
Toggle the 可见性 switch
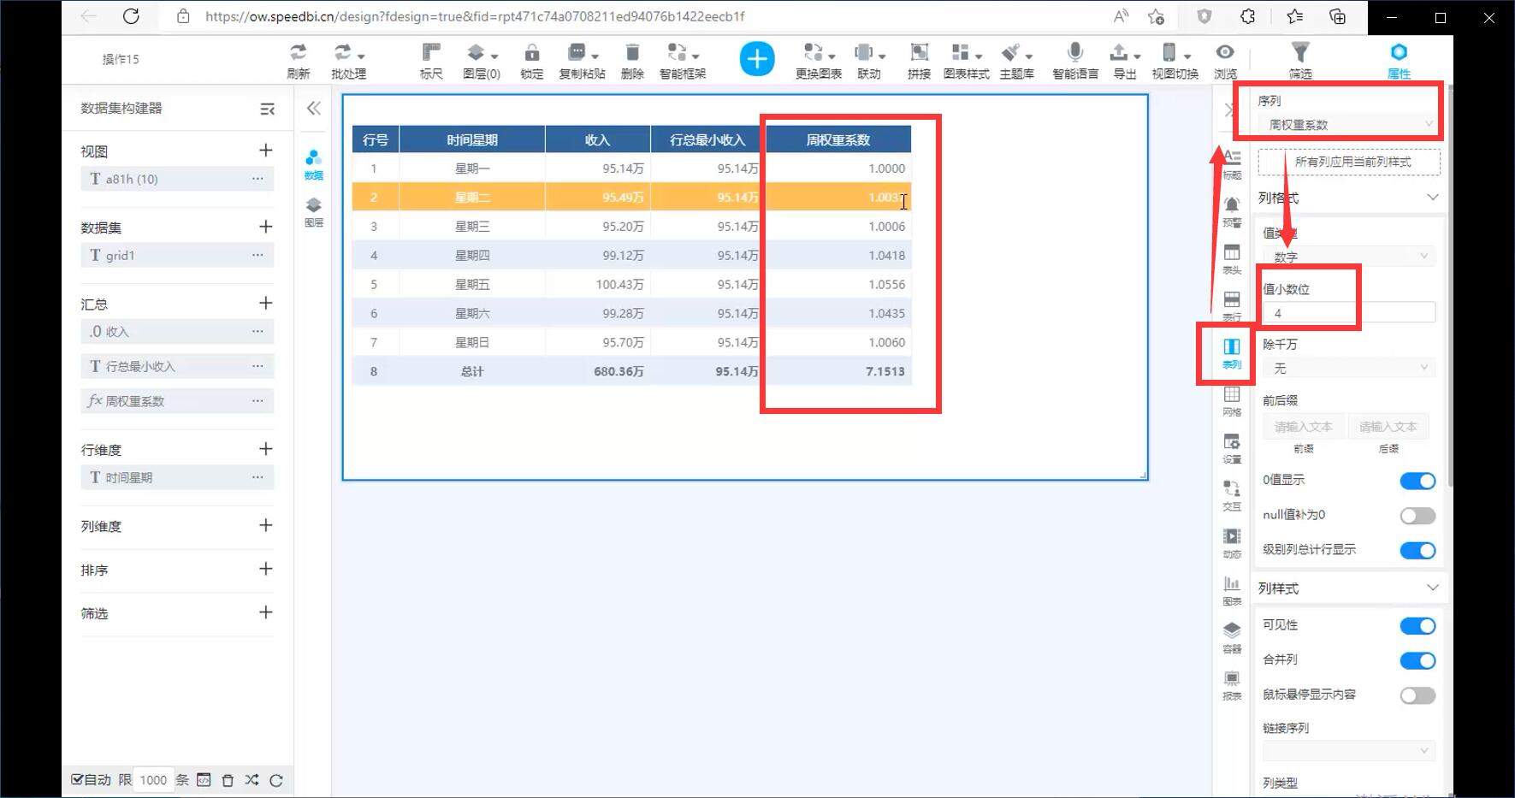click(x=1417, y=626)
